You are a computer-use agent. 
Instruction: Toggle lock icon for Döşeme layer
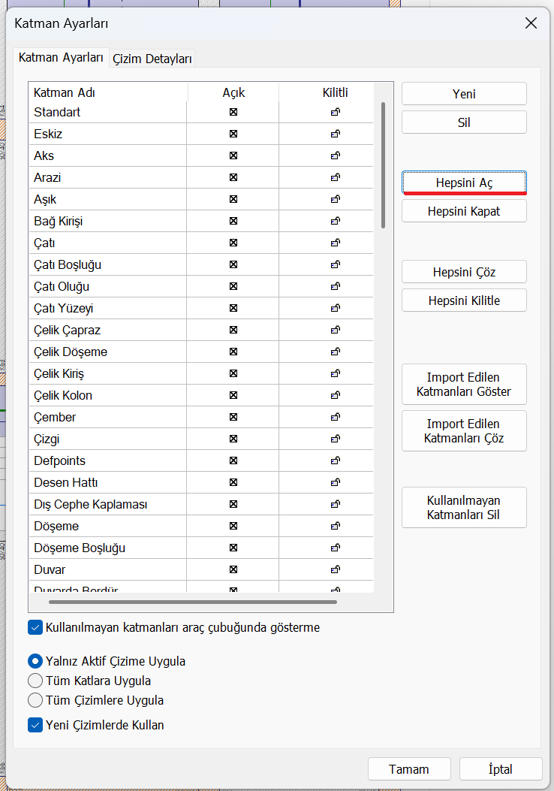pyautogui.click(x=336, y=526)
